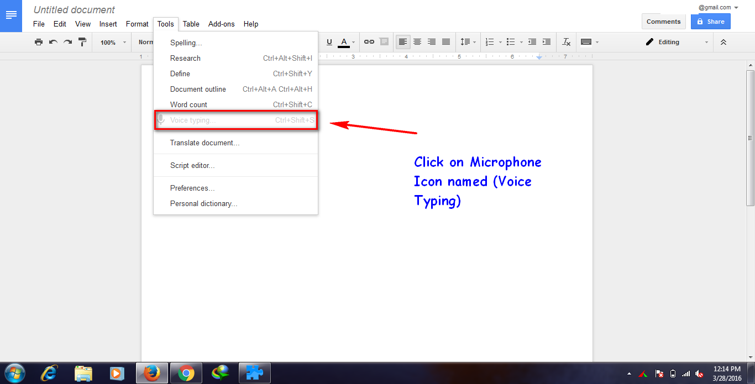Open the zoom level dropdown
Viewport: 755px width, 384px height.
coord(112,41)
